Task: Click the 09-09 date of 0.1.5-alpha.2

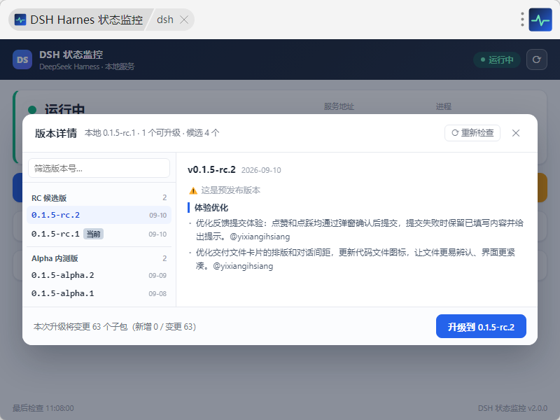Action: click(157, 276)
